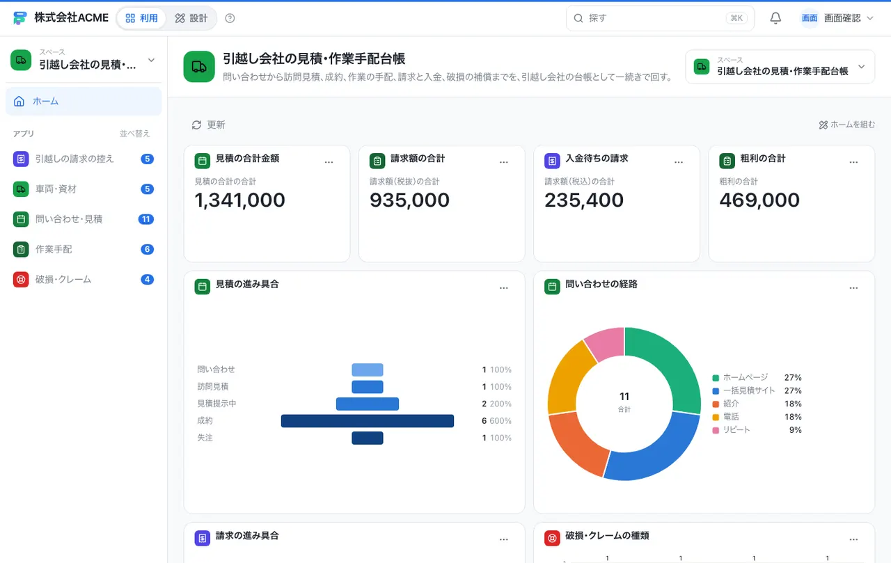Image resolution: width=891 pixels, height=563 pixels.
Task: Open the notifications bell
Action: [x=775, y=18]
